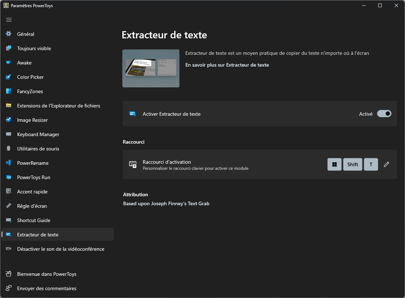The image size is (405, 298).
Task: Open Bienvenue dans PowerToys
Action: 58,274
